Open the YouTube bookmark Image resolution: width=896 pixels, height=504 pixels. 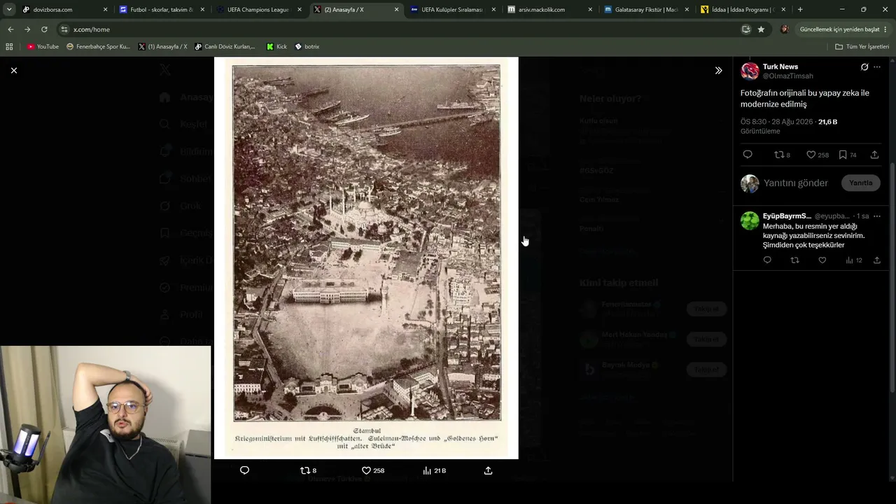[43, 47]
